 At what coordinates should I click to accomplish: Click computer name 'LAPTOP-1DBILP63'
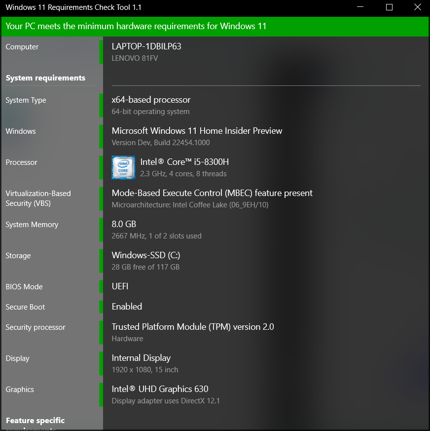(146, 46)
